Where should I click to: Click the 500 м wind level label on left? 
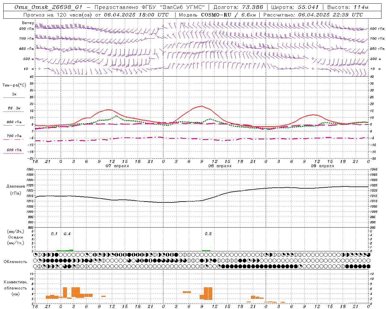tap(29, 59)
